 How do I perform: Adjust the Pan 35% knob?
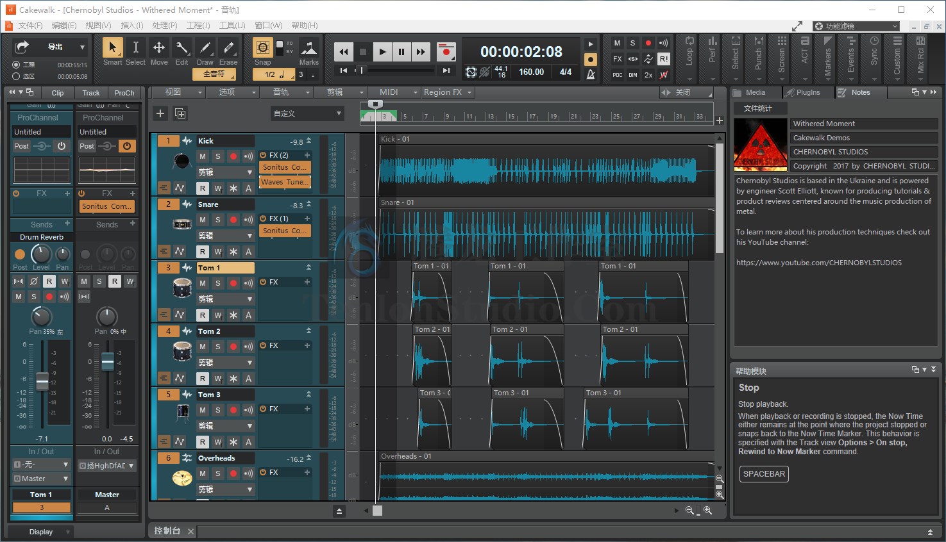[x=41, y=316]
